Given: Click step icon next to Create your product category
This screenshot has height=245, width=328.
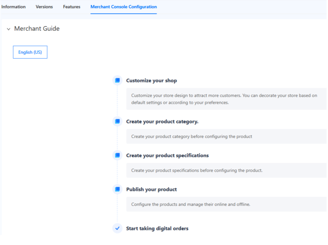Looking at the screenshot, I should pyautogui.click(x=117, y=122).
